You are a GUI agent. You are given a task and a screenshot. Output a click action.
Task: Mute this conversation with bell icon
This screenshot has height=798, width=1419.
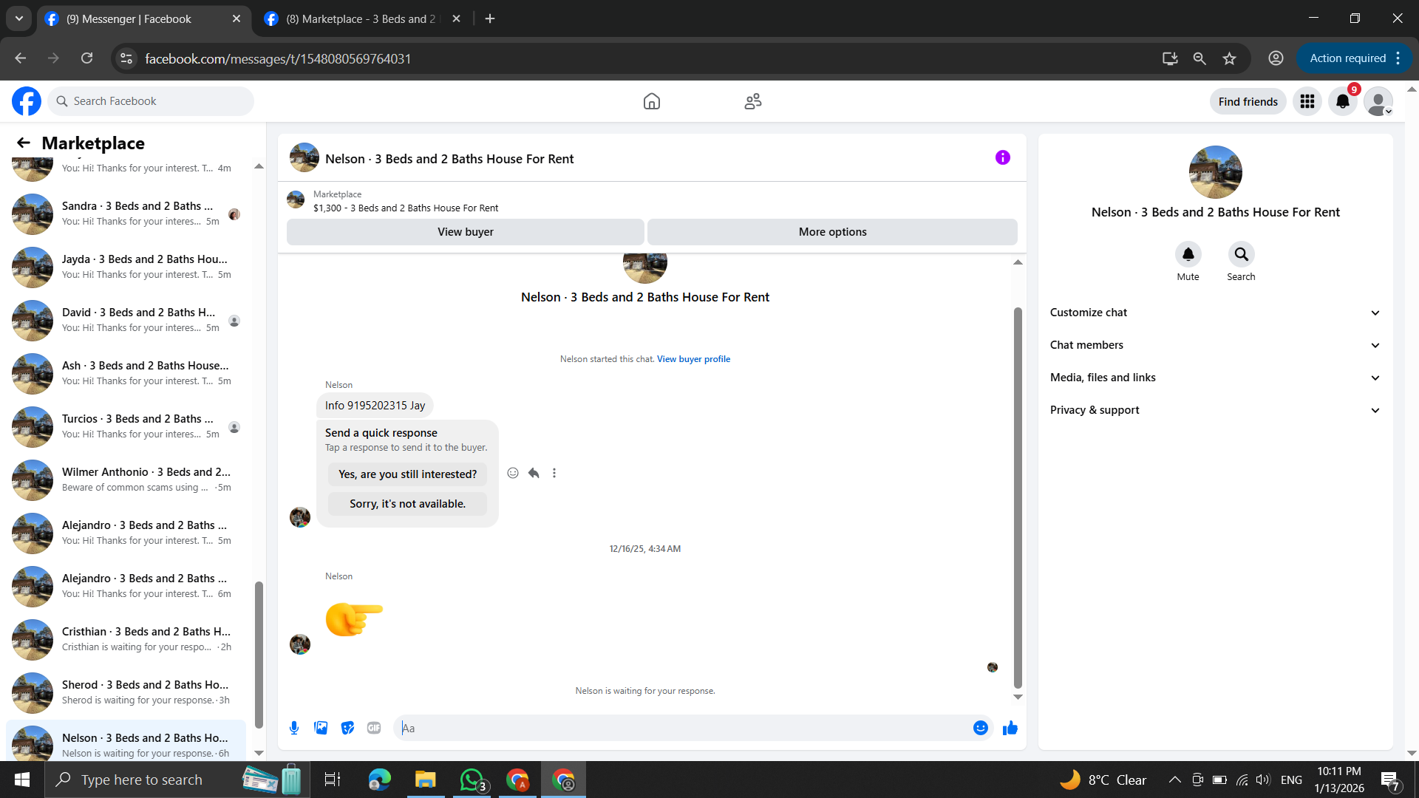coord(1188,255)
